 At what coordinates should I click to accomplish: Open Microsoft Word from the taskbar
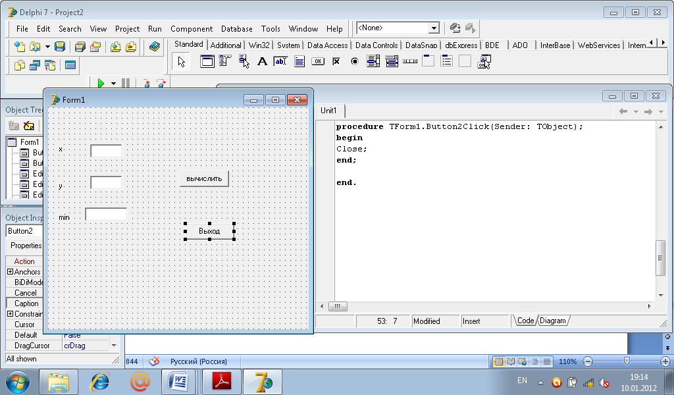(178, 382)
